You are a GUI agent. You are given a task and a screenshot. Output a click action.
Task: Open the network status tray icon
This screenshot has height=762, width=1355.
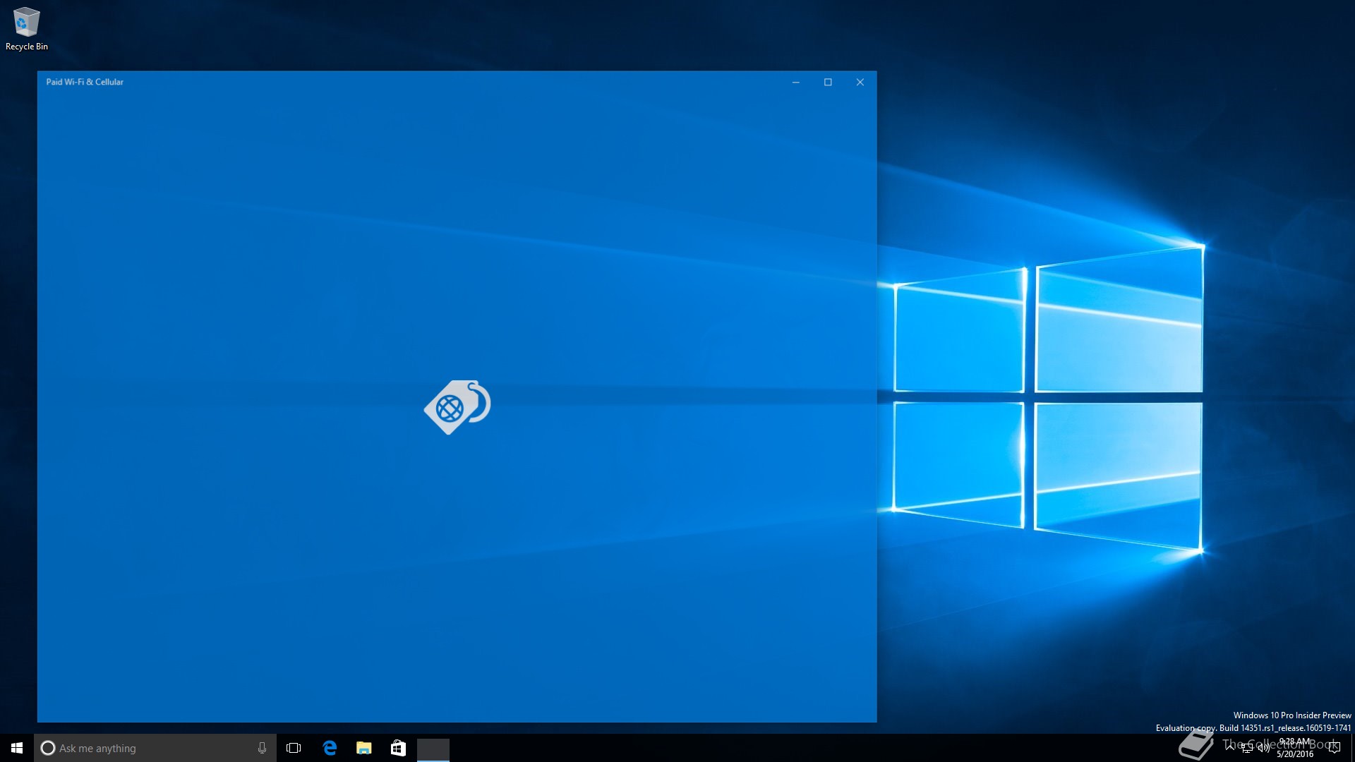(1247, 748)
